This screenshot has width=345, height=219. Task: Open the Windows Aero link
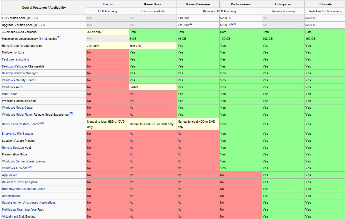(12, 87)
